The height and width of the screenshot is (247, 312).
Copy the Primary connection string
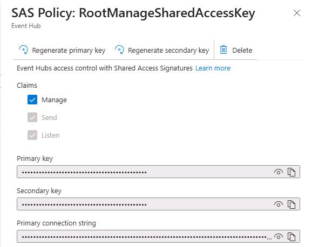tap(291, 237)
